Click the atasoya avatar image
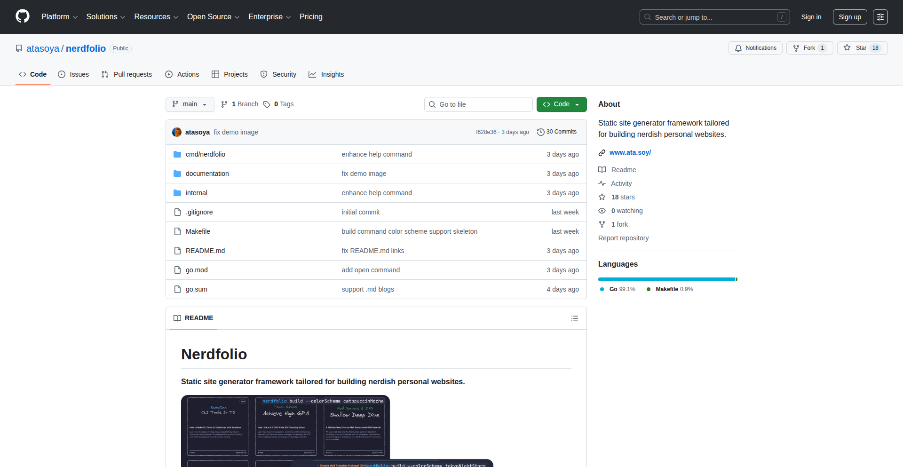Image resolution: width=903 pixels, height=467 pixels. click(177, 132)
